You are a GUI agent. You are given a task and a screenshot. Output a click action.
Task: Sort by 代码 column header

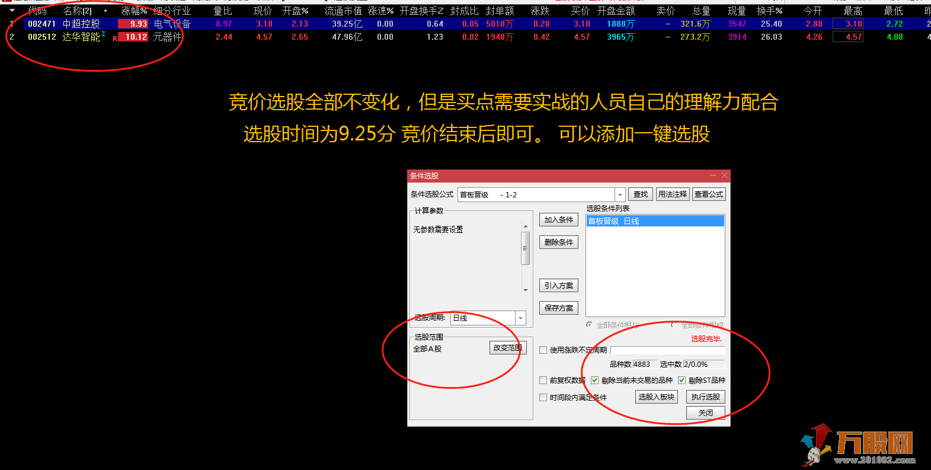[37, 11]
